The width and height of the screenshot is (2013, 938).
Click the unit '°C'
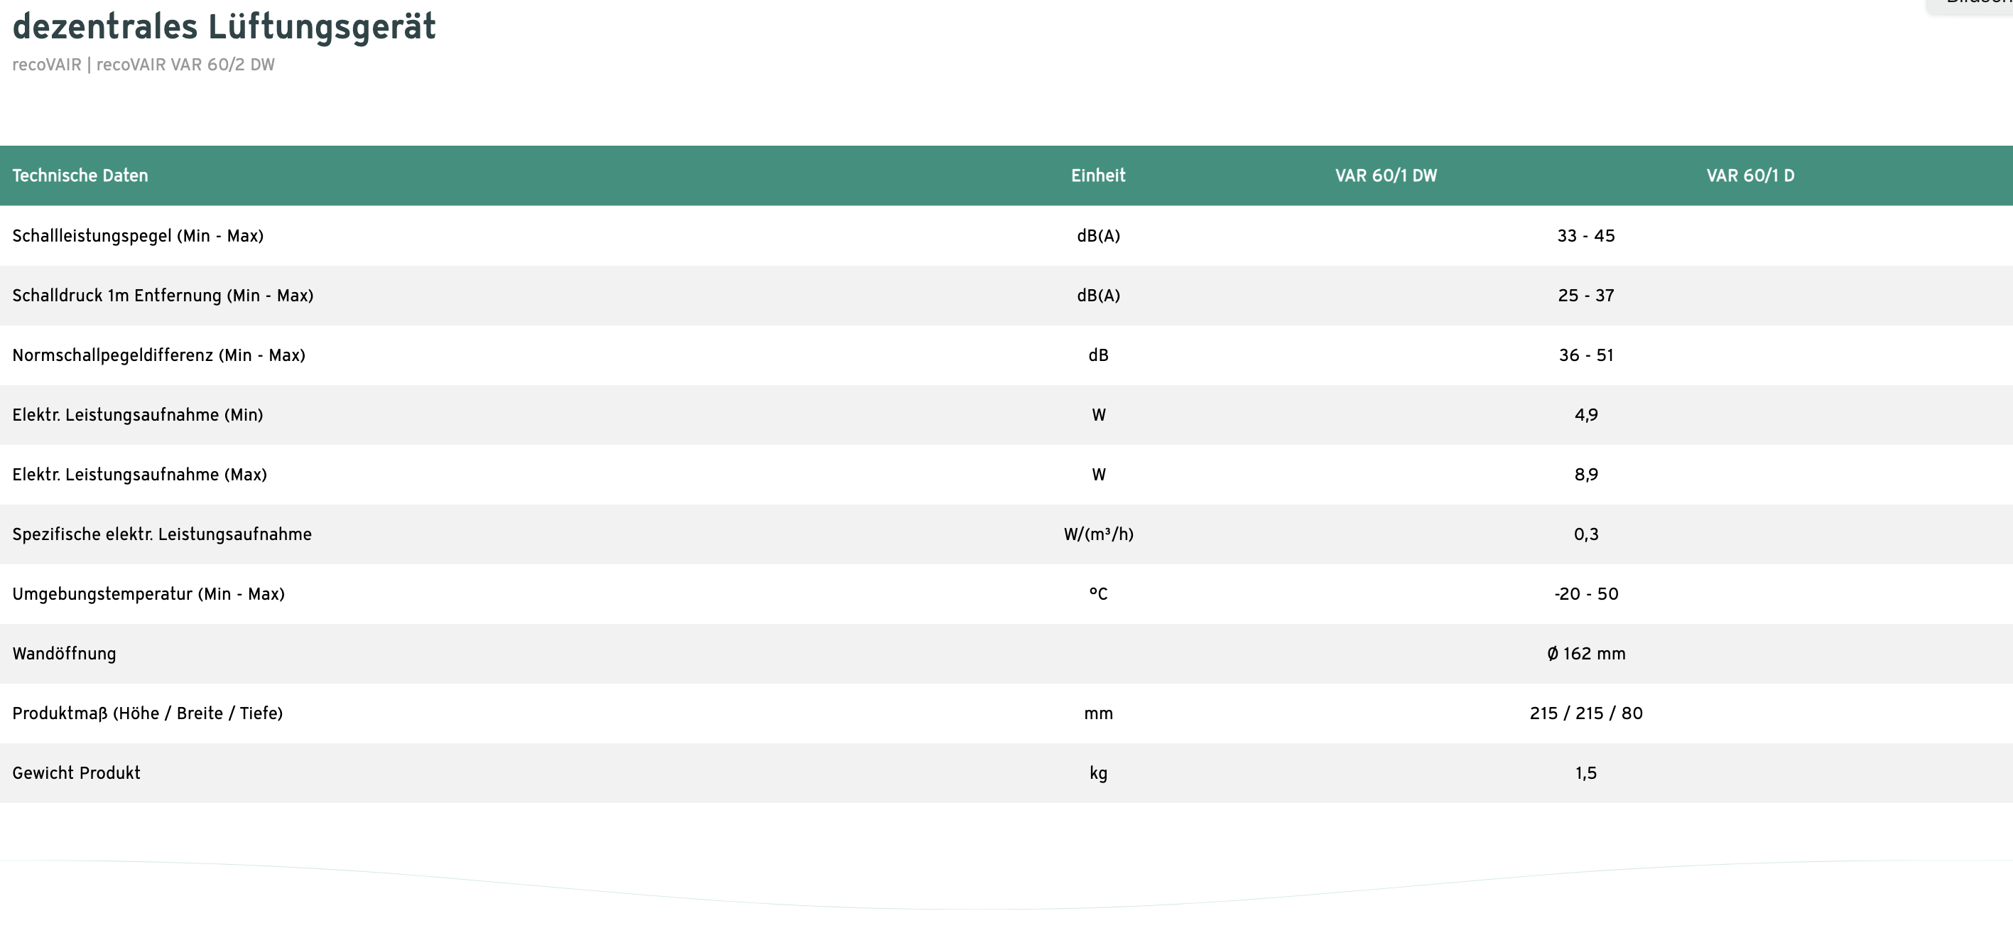[1099, 594]
